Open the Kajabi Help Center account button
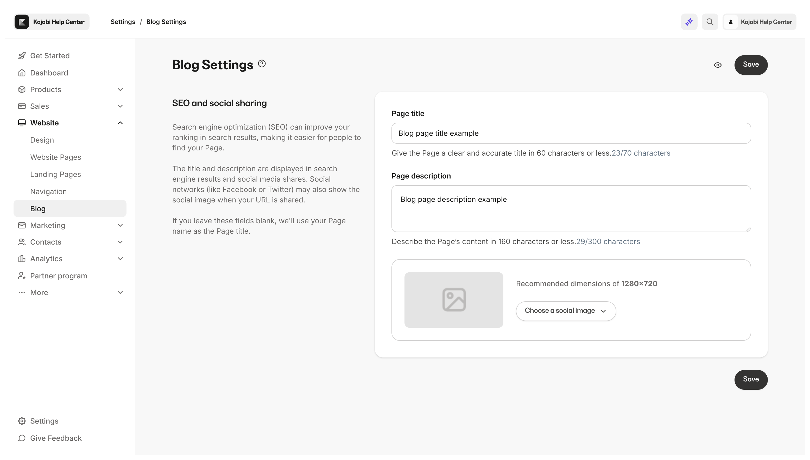 (760, 22)
